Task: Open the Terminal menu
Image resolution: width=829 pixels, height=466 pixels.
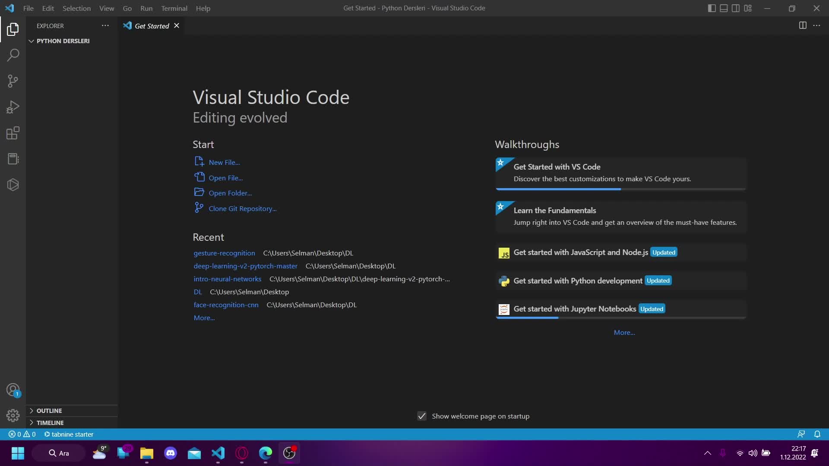Action: click(174, 8)
